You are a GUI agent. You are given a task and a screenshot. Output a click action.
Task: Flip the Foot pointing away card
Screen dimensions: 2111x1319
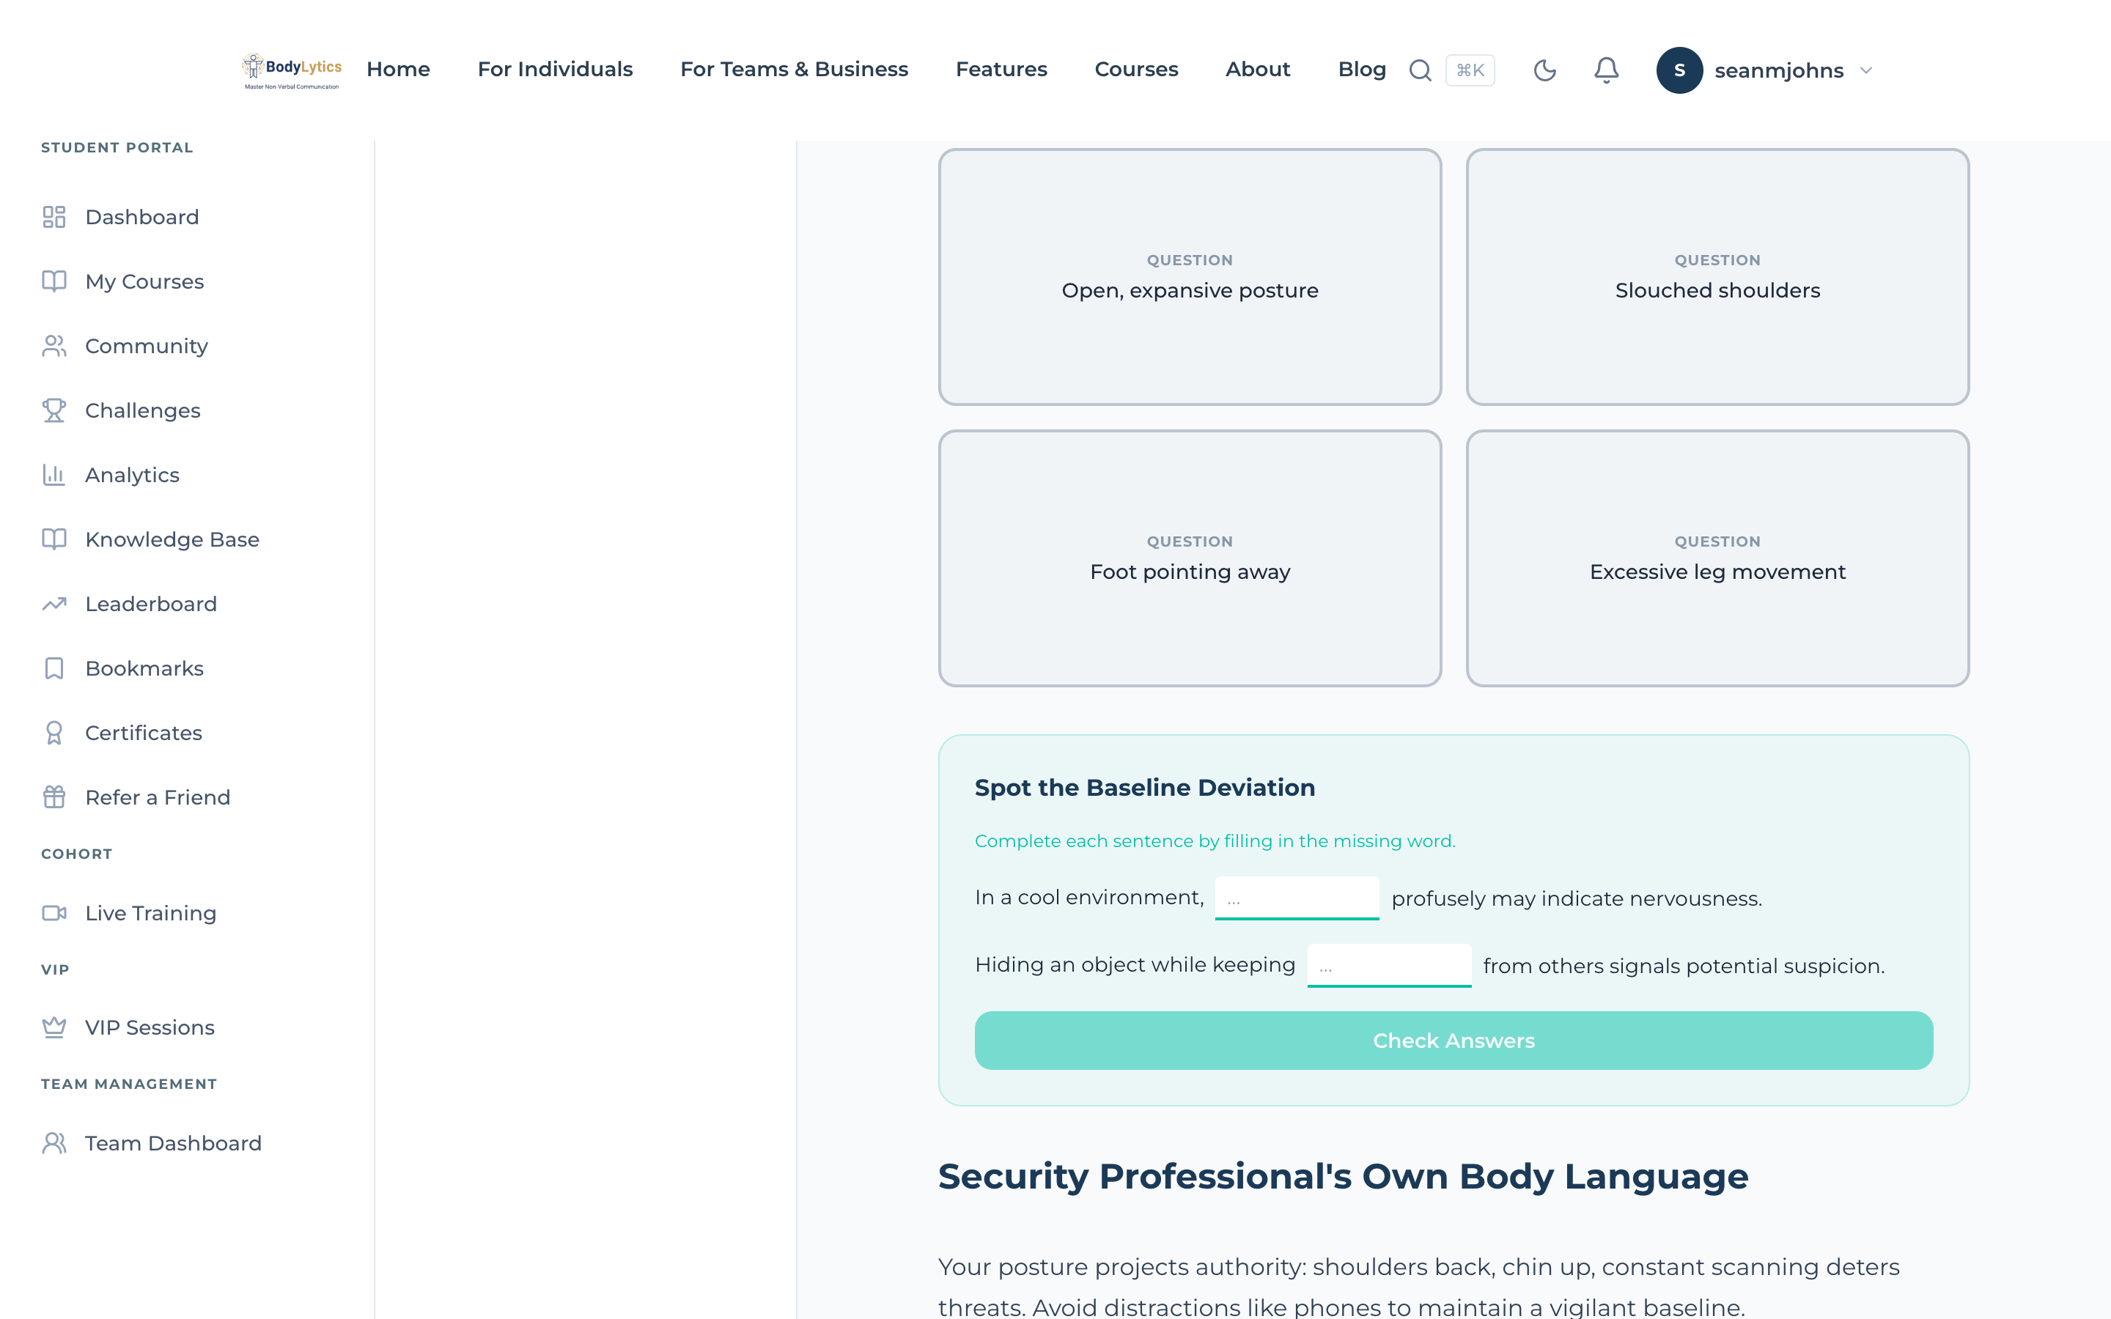(x=1190, y=558)
